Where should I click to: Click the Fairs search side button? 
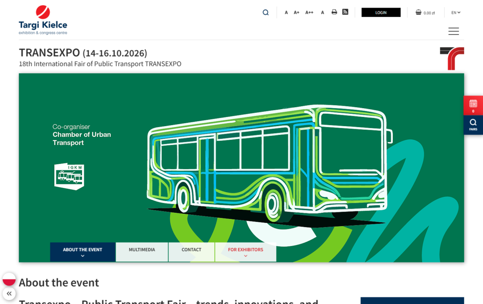(473, 125)
